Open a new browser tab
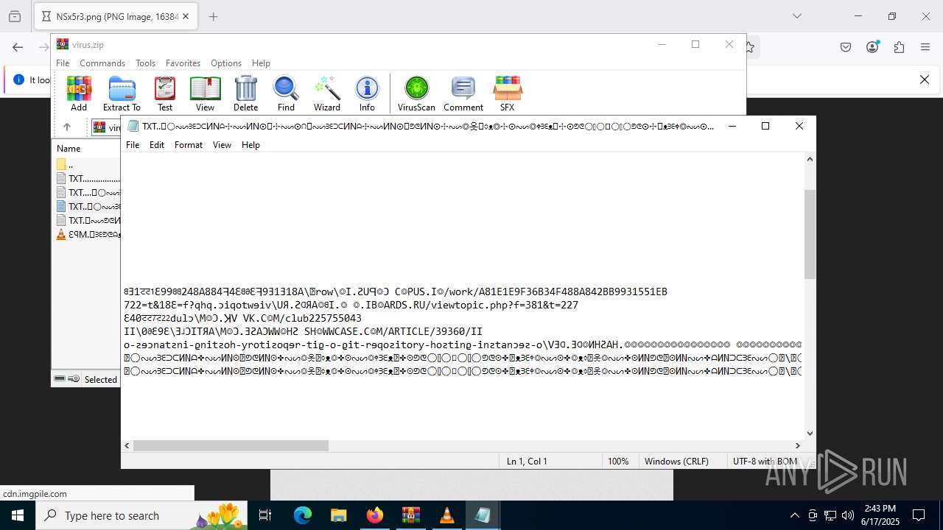Viewport: 943px width, 530px height. 214,16
